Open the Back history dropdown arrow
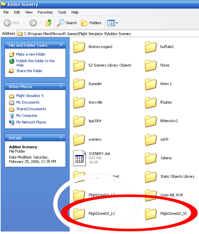Image resolution: width=199 pixels, height=234 pixels. [24, 23]
